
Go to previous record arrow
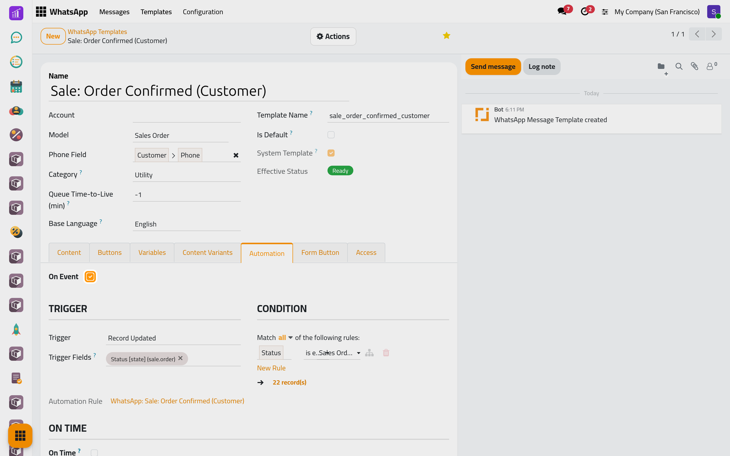point(697,34)
